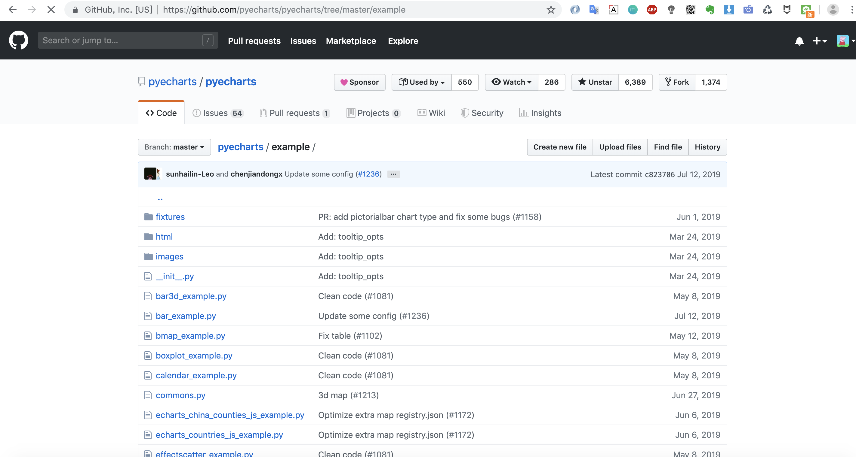The width and height of the screenshot is (856, 457).
Task: Expand the Used by dropdown
Action: (421, 82)
